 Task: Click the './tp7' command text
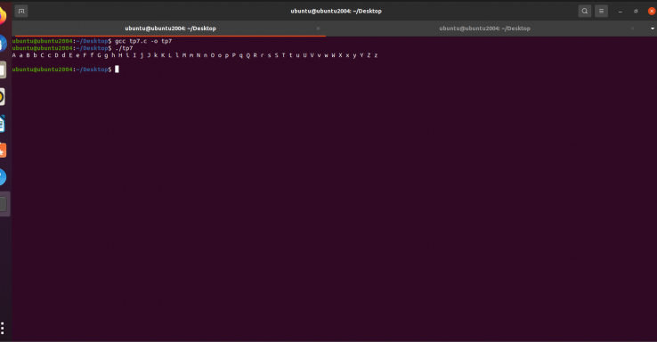pyautogui.click(x=124, y=48)
